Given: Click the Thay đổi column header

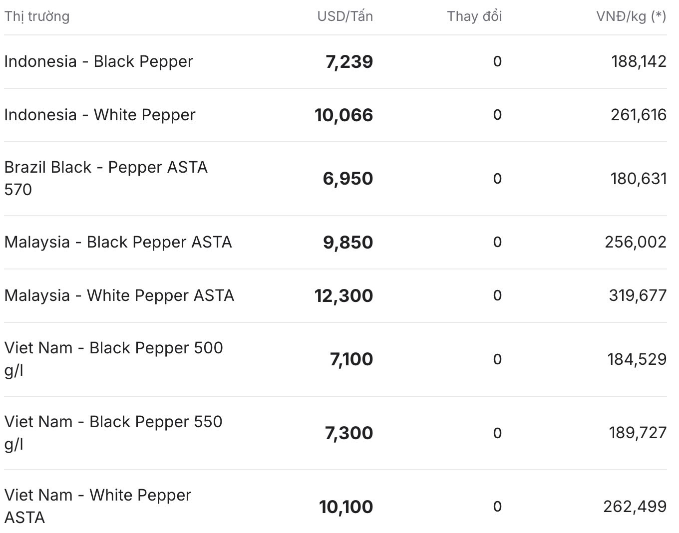Looking at the screenshot, I should pos(474,16).
